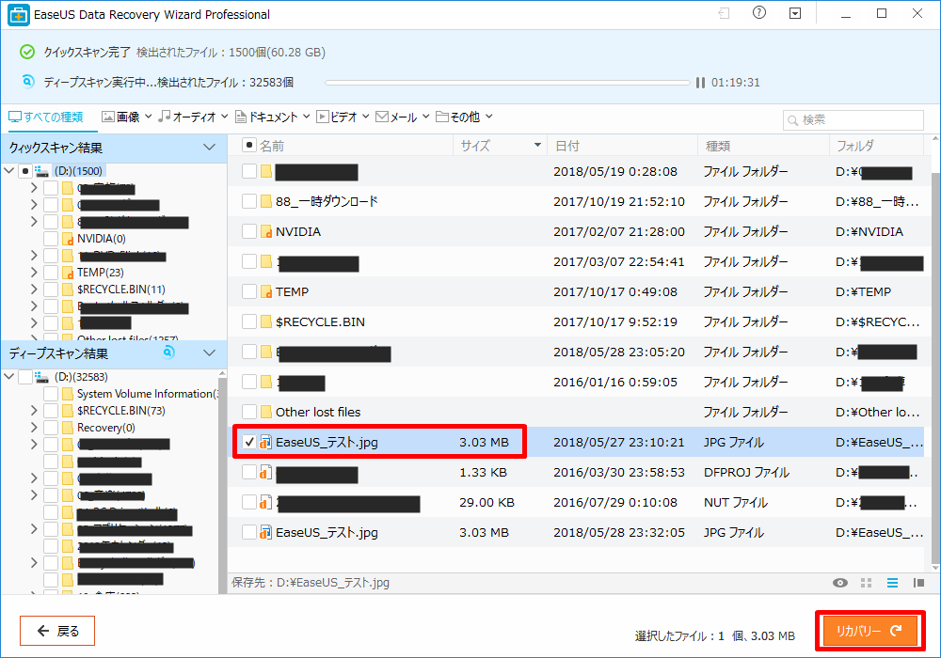Screen dimensions: 941x658
Task: Uncheck the selected EaseUS_テスト.jpg file
Action: (249, 442)
